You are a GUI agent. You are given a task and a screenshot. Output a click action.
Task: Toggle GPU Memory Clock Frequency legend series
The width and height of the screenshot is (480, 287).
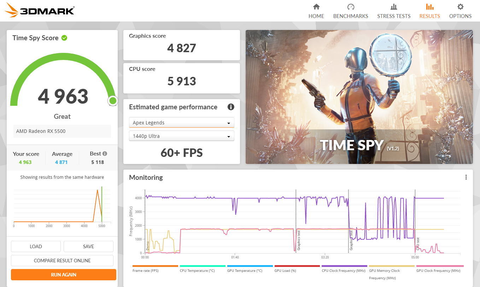392,272
